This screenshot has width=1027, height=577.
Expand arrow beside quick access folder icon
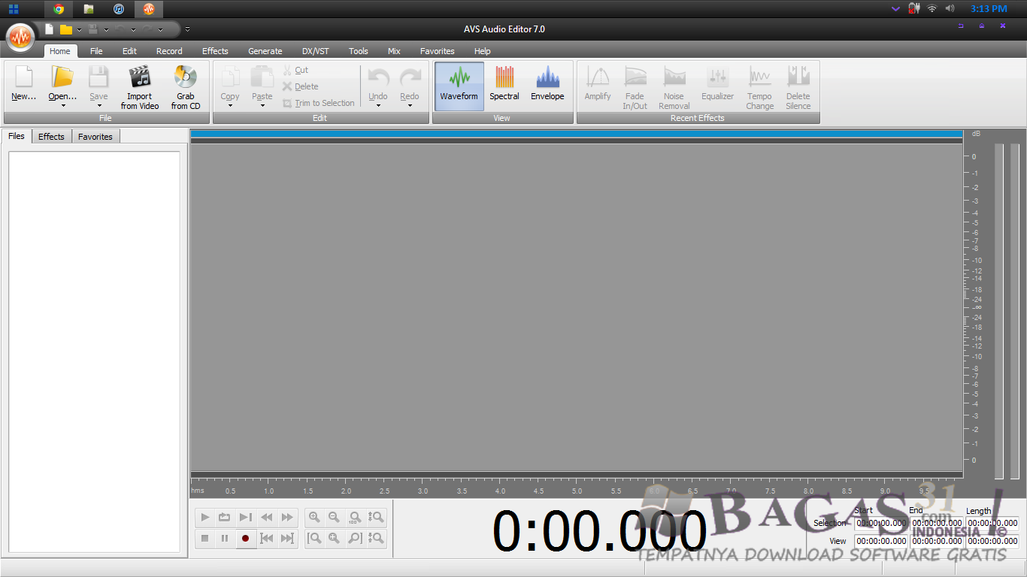(x=79, y=29)
